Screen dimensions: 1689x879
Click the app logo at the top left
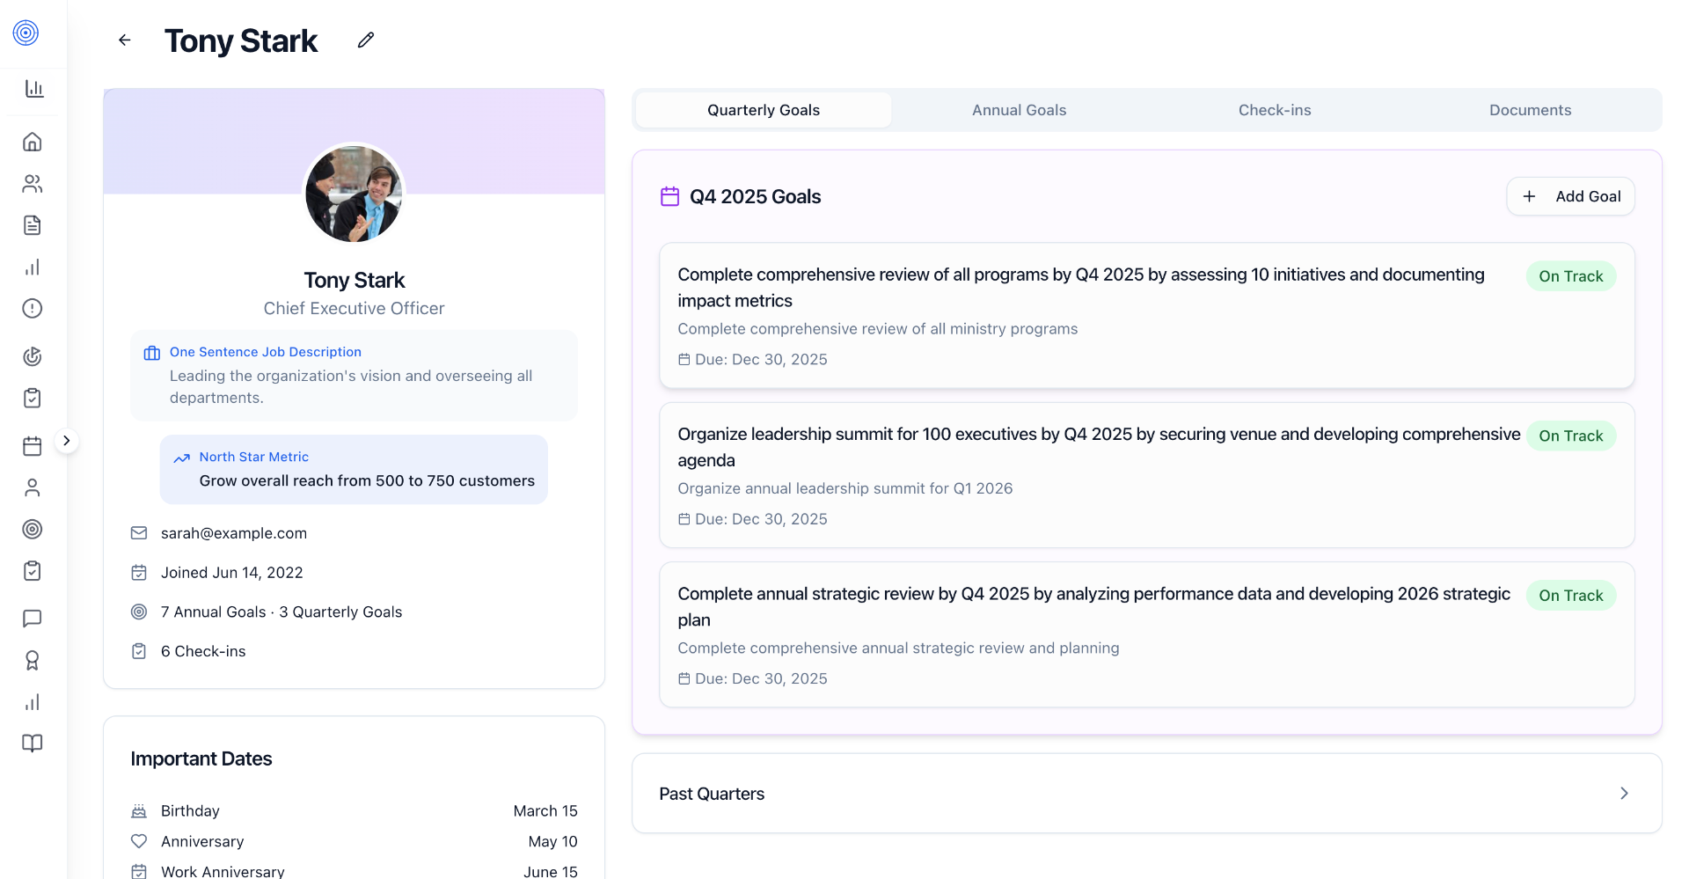pos(25,33)
